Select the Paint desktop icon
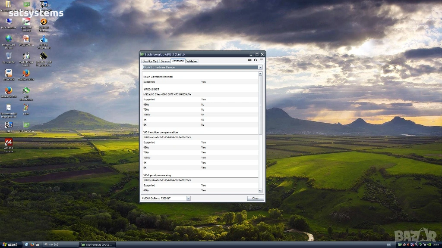Image resolution: width=442 pixels, height=248 pixels. click(26, 108)
